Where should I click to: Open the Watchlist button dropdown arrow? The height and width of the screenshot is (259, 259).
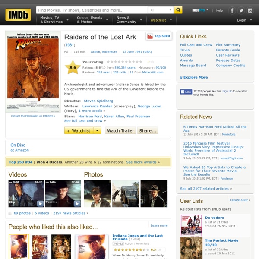click(x=97, y=131)
